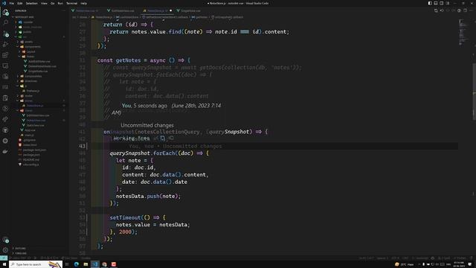Toggle the Secondary Side Bar
The height and width of the screenshot is (268, 476).
point(441,3)
